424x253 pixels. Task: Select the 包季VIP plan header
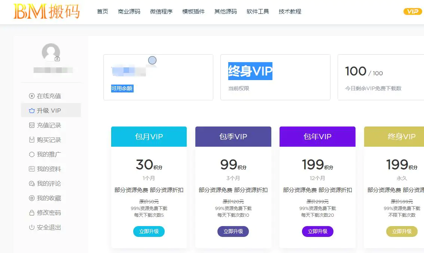233,137
